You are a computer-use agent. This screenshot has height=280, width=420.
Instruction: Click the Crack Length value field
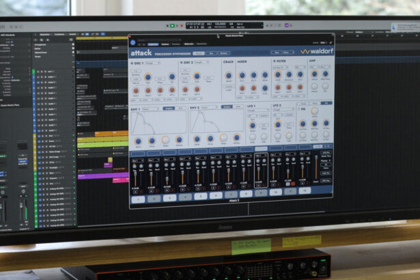(x=229, y=87)
